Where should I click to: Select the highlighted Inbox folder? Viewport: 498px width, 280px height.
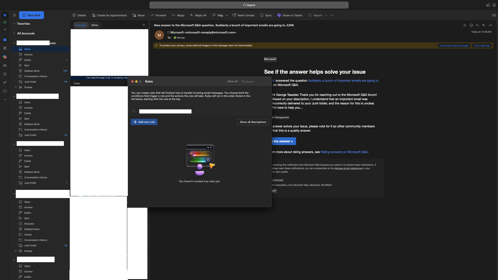(40, 49)
